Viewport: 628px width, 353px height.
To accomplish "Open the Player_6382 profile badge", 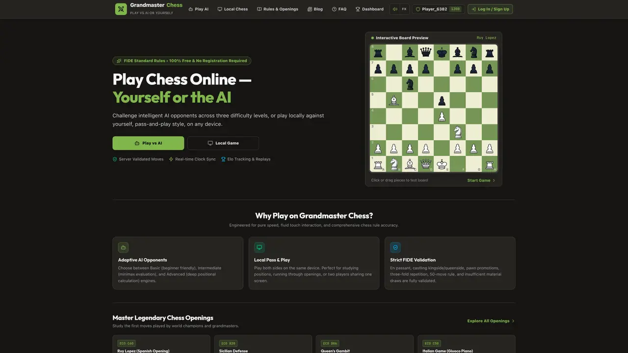I will tap(438, 9).
